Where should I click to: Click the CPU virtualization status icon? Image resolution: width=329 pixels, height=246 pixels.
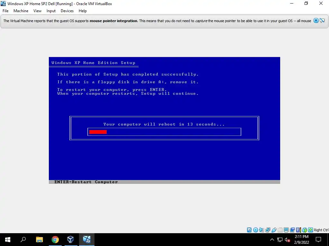[x=298, y=230]
